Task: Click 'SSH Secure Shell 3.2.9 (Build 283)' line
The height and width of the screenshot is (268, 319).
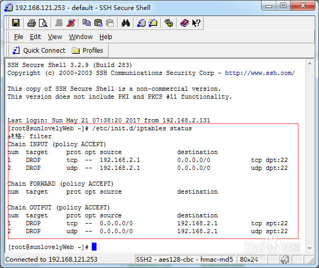Action: click(x=70, y=65)
